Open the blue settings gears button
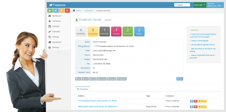The height and width of the screenshot is (112, 226). click(x=56, y=11)
